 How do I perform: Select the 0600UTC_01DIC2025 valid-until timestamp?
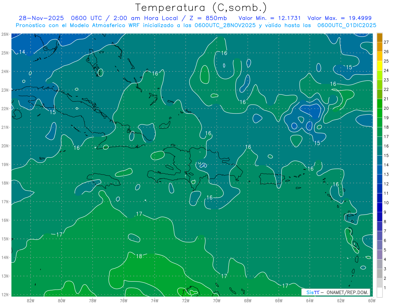pos(347,25)
